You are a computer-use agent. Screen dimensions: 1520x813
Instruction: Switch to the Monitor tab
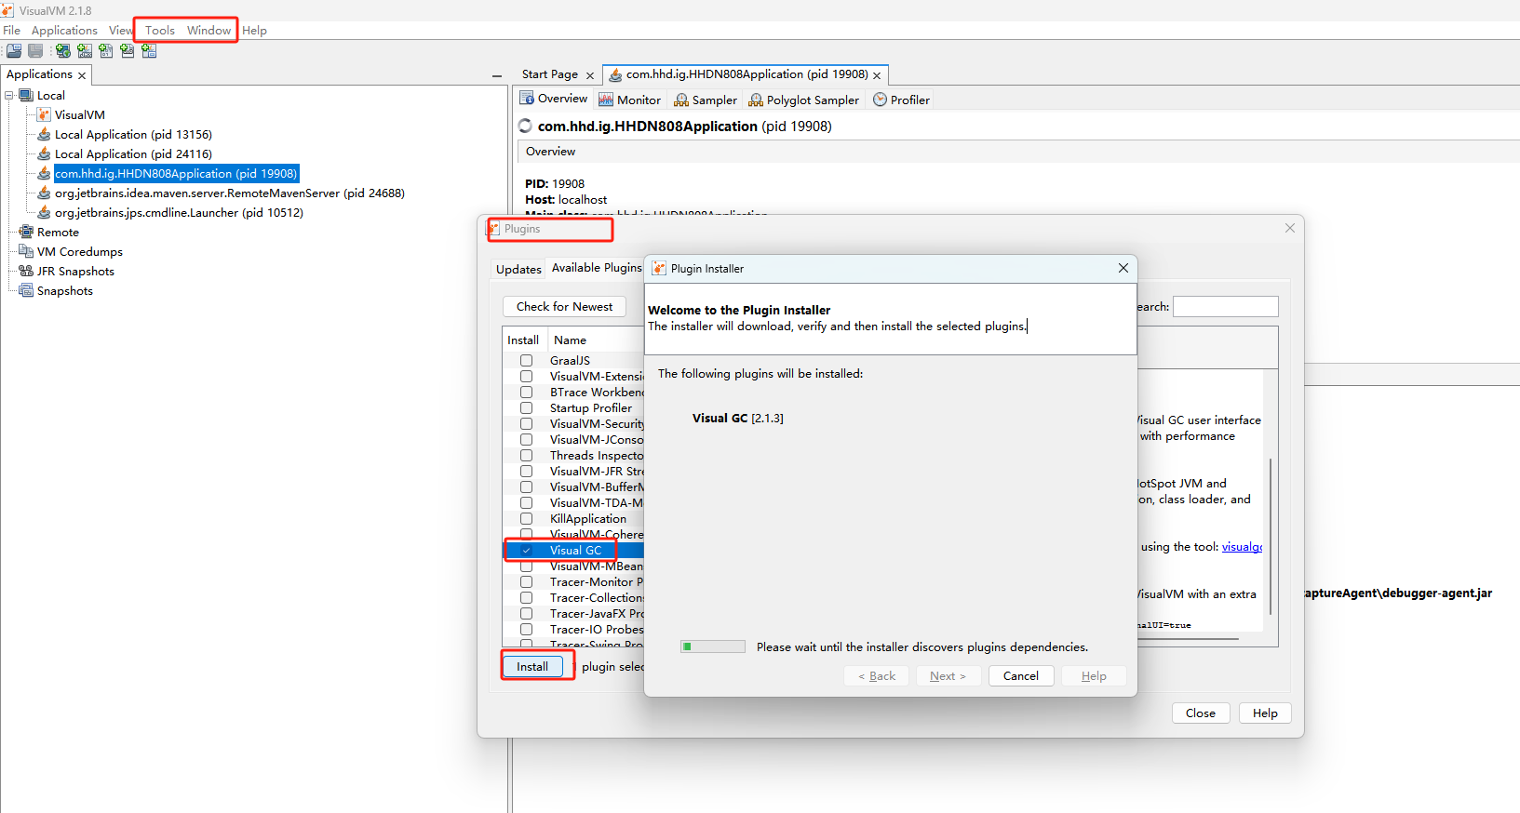tap(629, 100)
